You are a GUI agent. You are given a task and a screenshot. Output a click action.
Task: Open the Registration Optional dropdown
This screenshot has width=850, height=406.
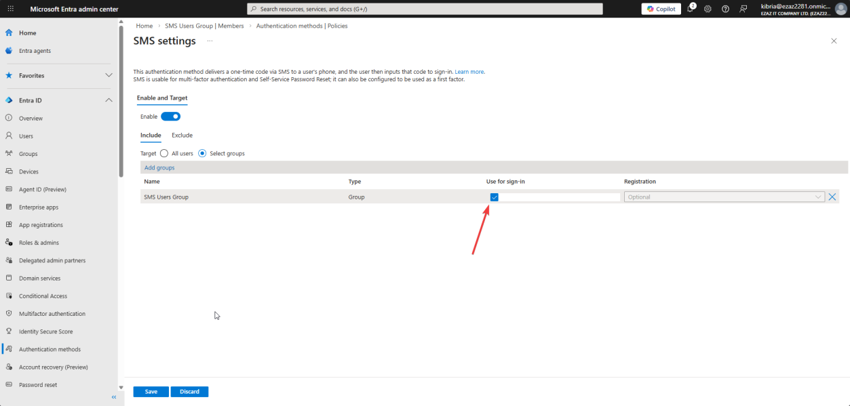tap(725, 197)
